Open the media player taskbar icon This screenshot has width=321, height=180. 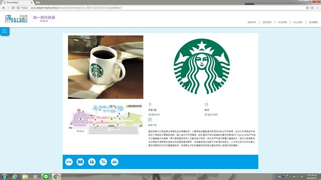coord(35,176)
